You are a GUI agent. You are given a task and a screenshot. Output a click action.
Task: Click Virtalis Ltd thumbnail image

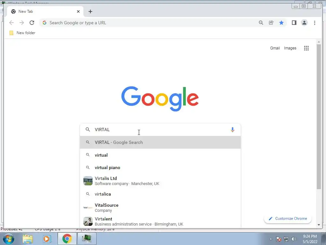click(88, 181)
